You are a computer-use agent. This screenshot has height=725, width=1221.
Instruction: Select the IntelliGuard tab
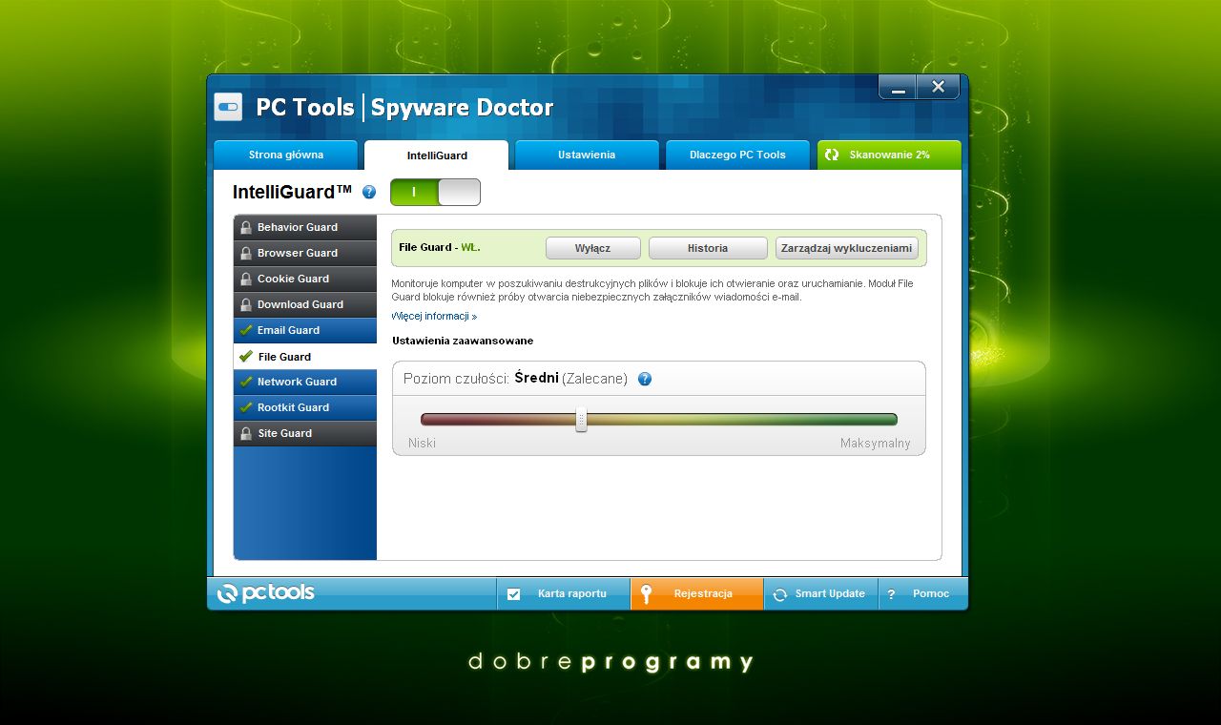click(437, 155)
